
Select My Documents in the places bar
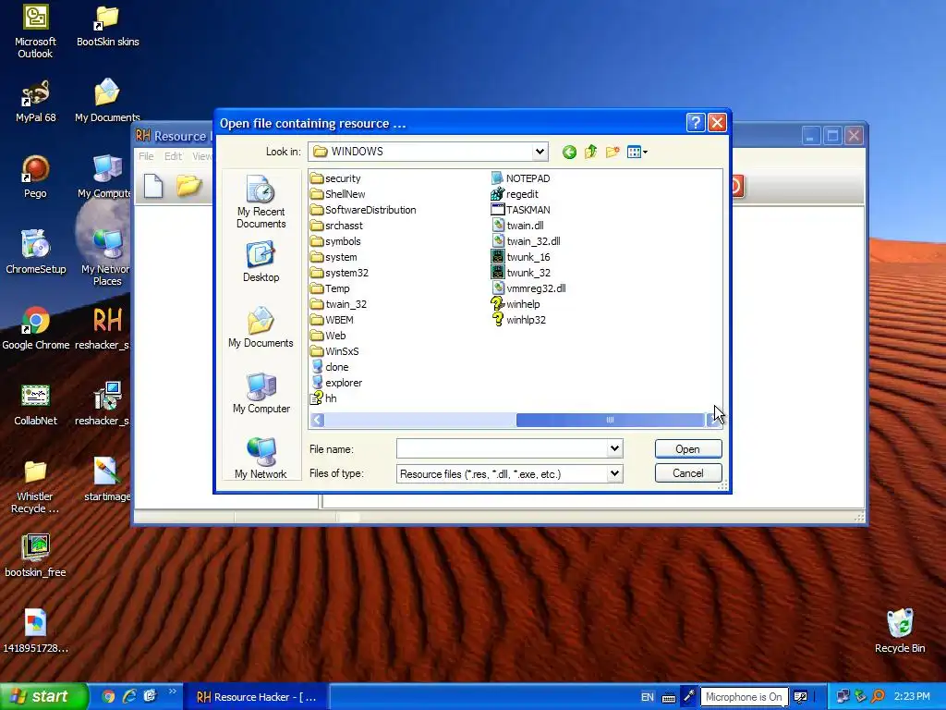(x=261, y=327)
